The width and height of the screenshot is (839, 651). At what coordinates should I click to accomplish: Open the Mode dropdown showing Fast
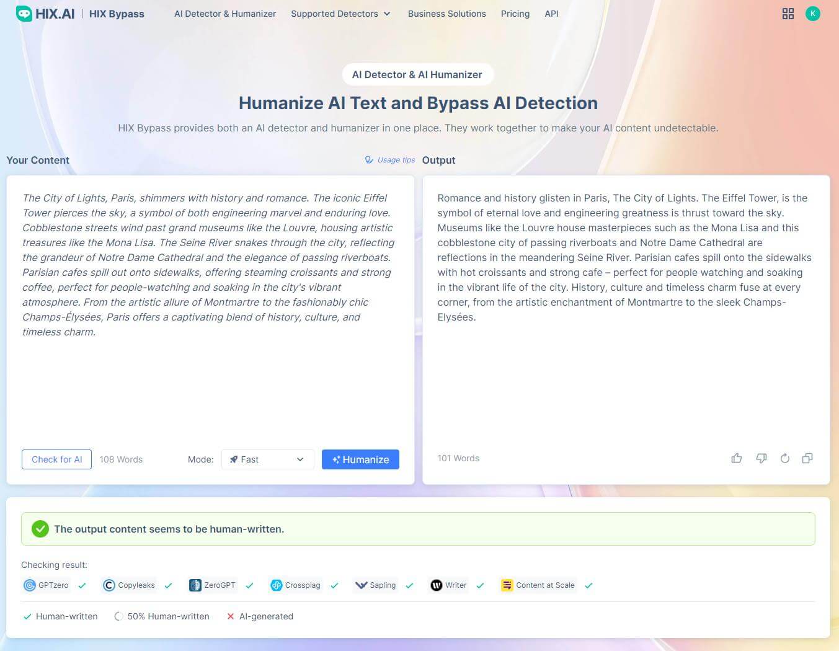tap(267, 459)
